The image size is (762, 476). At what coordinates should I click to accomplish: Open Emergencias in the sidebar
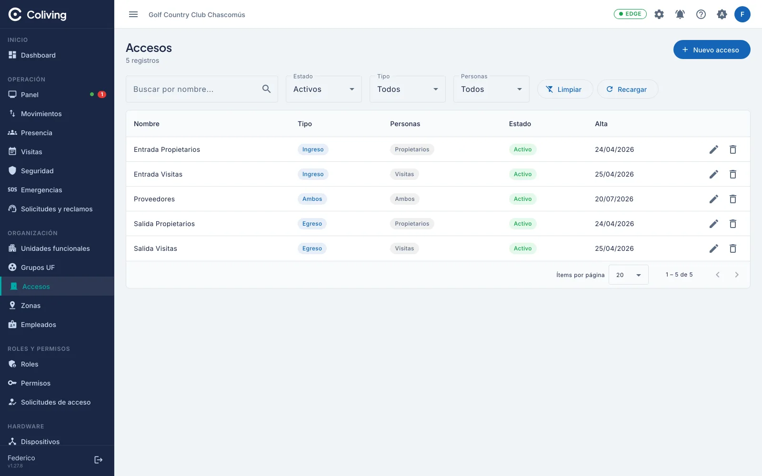(x=57, y=190)
